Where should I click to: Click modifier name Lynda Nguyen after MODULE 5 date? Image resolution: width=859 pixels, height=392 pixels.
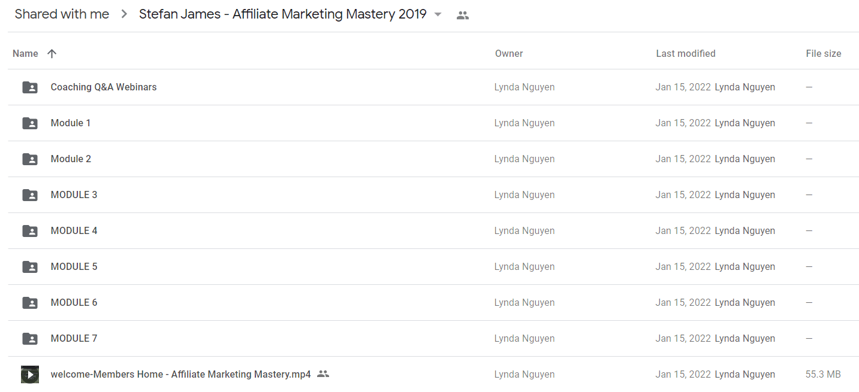tap(745, 266)
